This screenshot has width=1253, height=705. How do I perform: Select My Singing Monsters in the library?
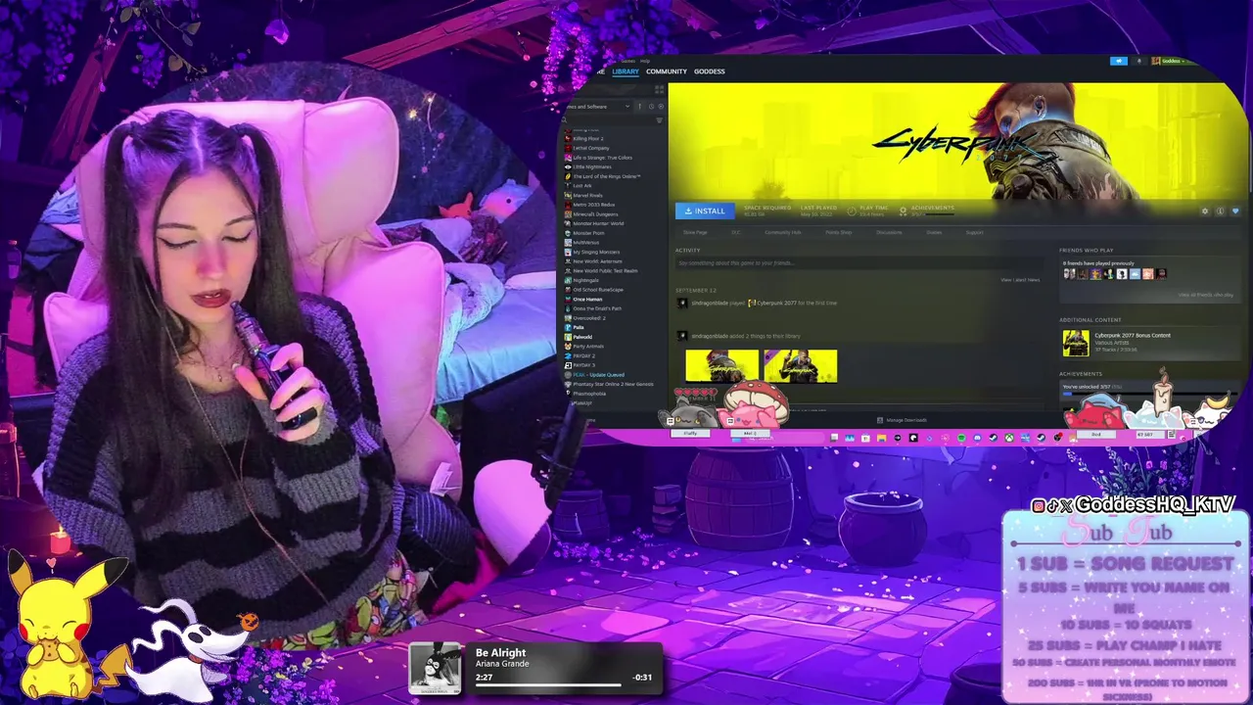click(596, 252)
